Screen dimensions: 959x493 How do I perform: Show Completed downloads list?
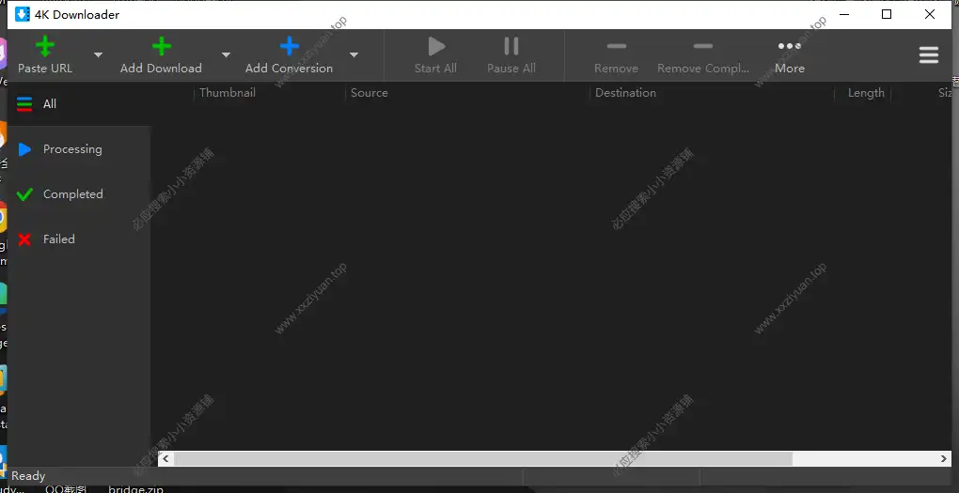tap(79, 194)
